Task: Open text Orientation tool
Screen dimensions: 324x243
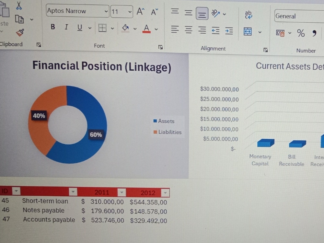Action: [215, 13]
